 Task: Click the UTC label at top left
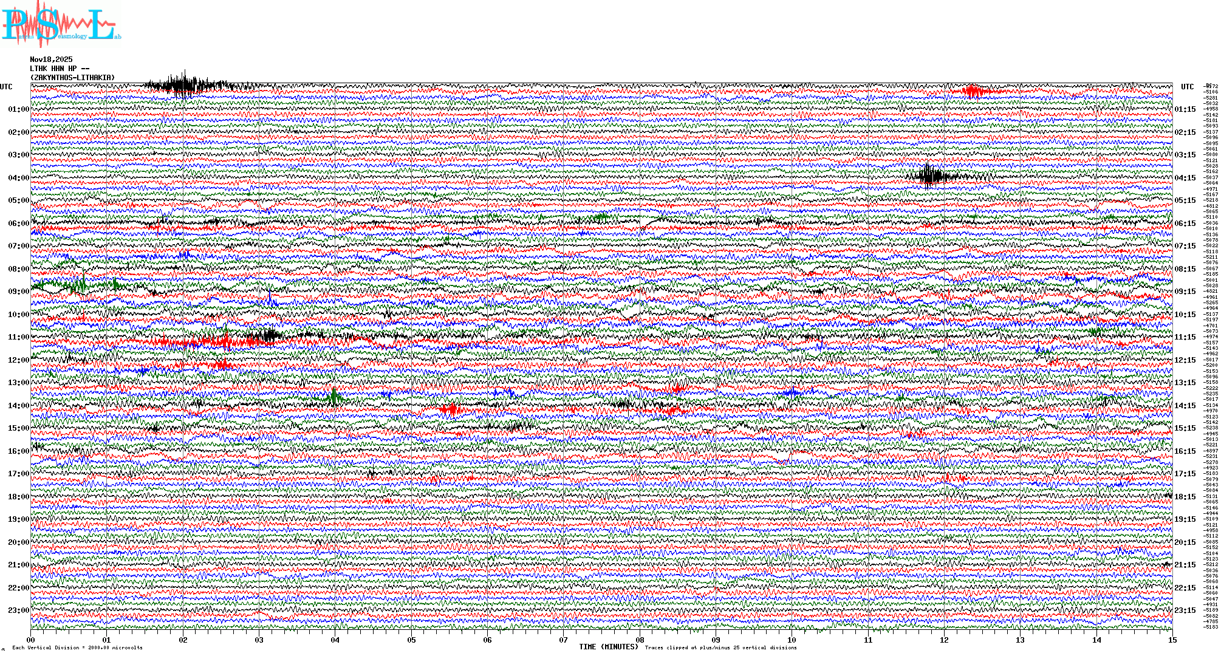pyautogui.click(x=6, y=87)
